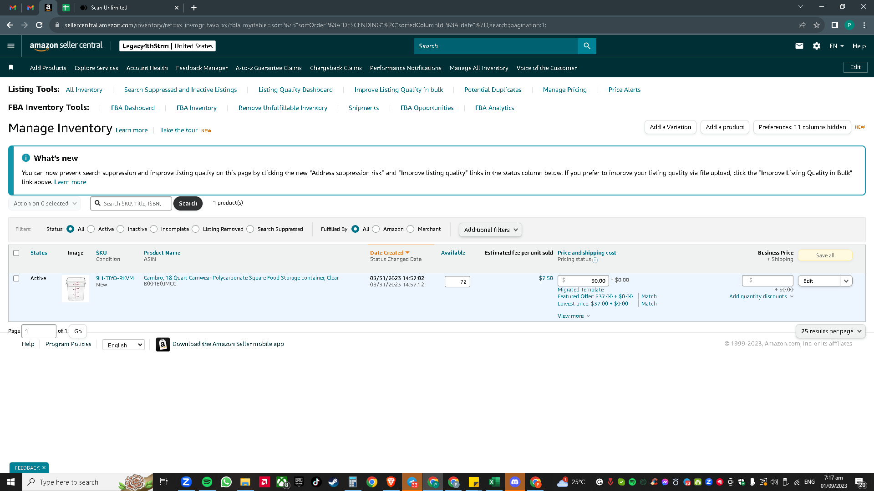874x491 pixels.
Task: Open the Action on 0 selected dropdown
Action: (x=45, y=203)
